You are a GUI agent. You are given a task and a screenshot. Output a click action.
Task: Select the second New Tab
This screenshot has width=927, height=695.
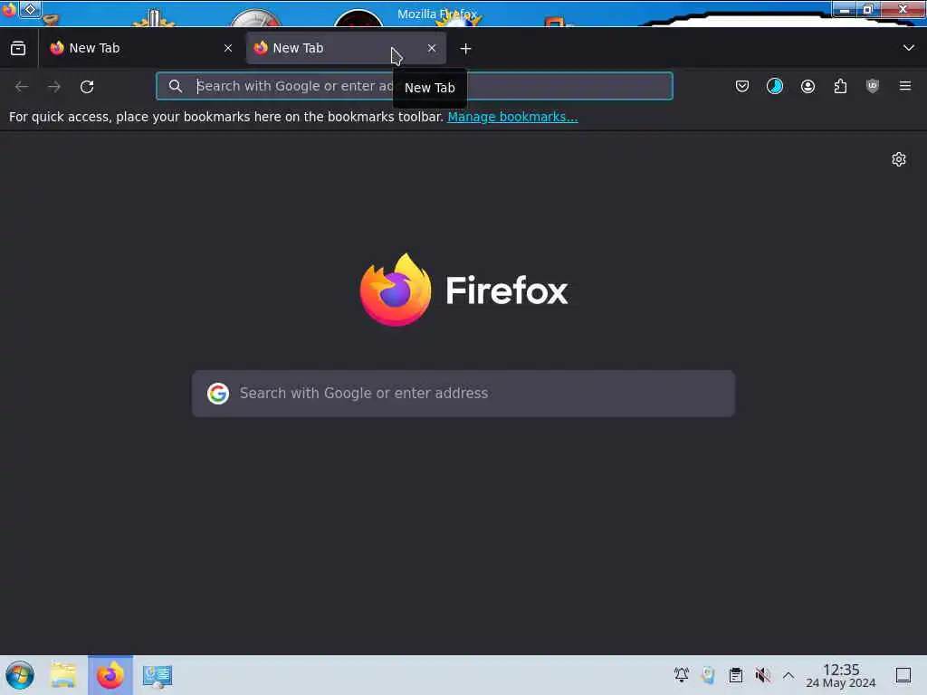click(x=346, y=49)
